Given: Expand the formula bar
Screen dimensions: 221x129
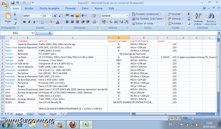Looking at the screenshot, I should pos(219,33).
